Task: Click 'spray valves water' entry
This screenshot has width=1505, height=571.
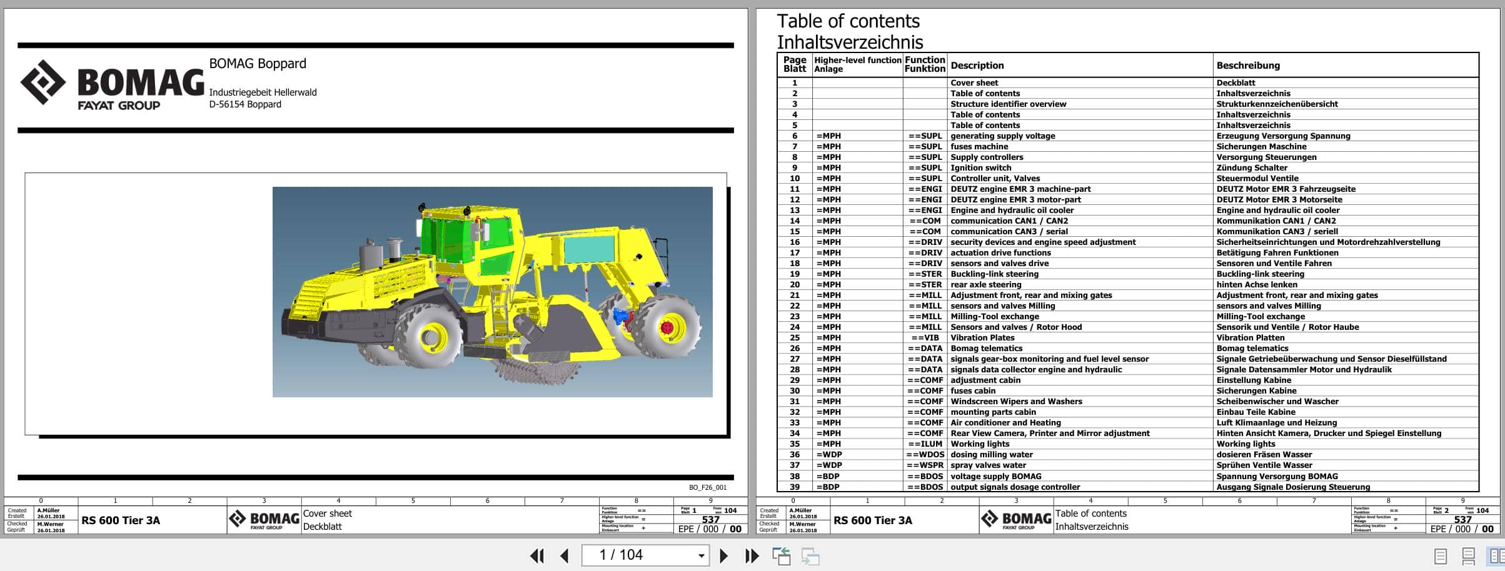Action: tap(988, 465)
